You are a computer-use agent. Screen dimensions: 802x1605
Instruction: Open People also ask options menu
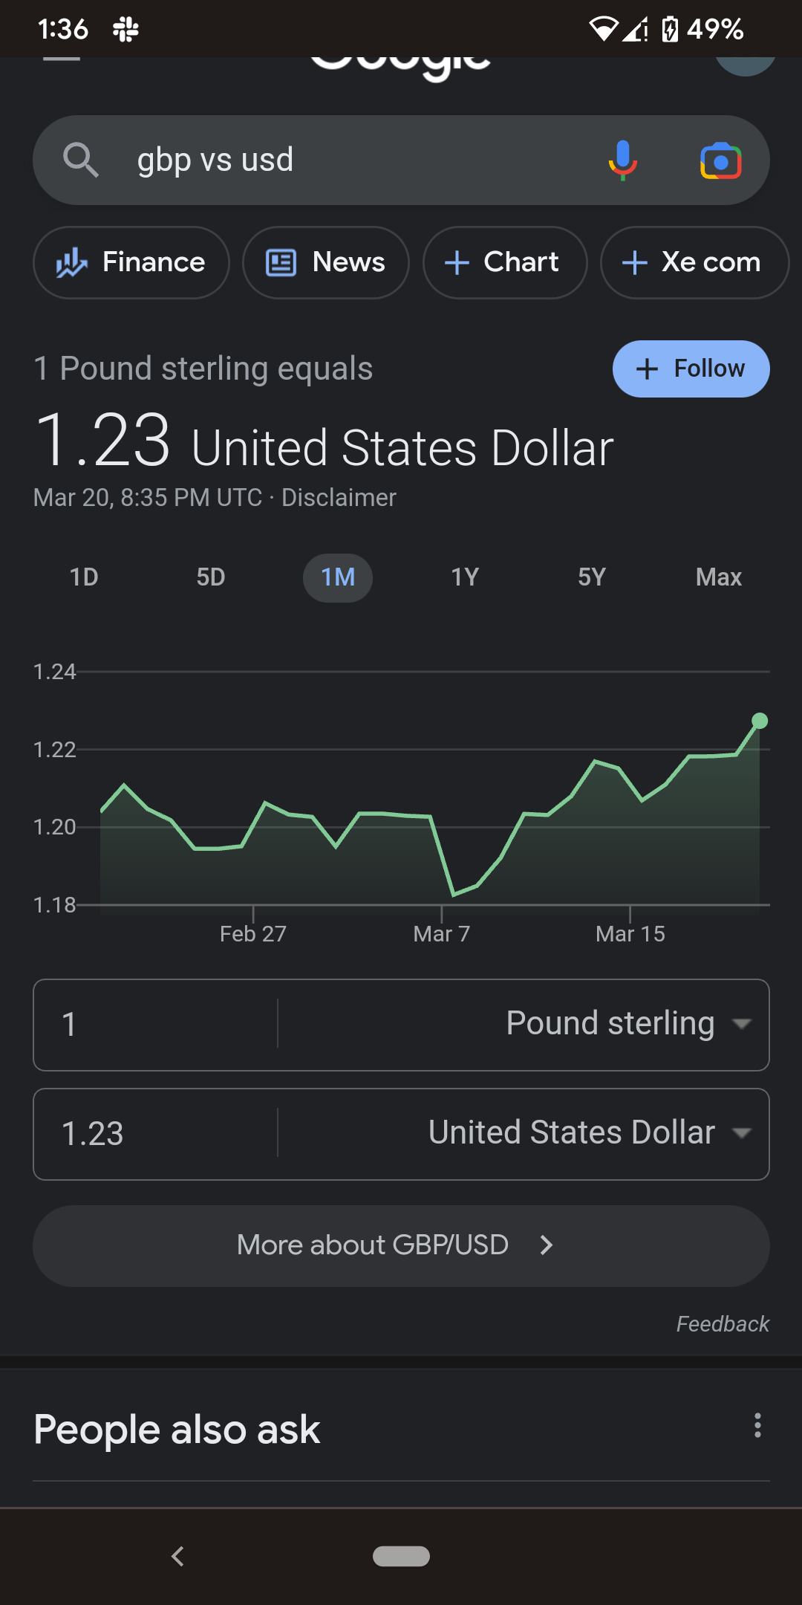click(x=757, y=1425)
